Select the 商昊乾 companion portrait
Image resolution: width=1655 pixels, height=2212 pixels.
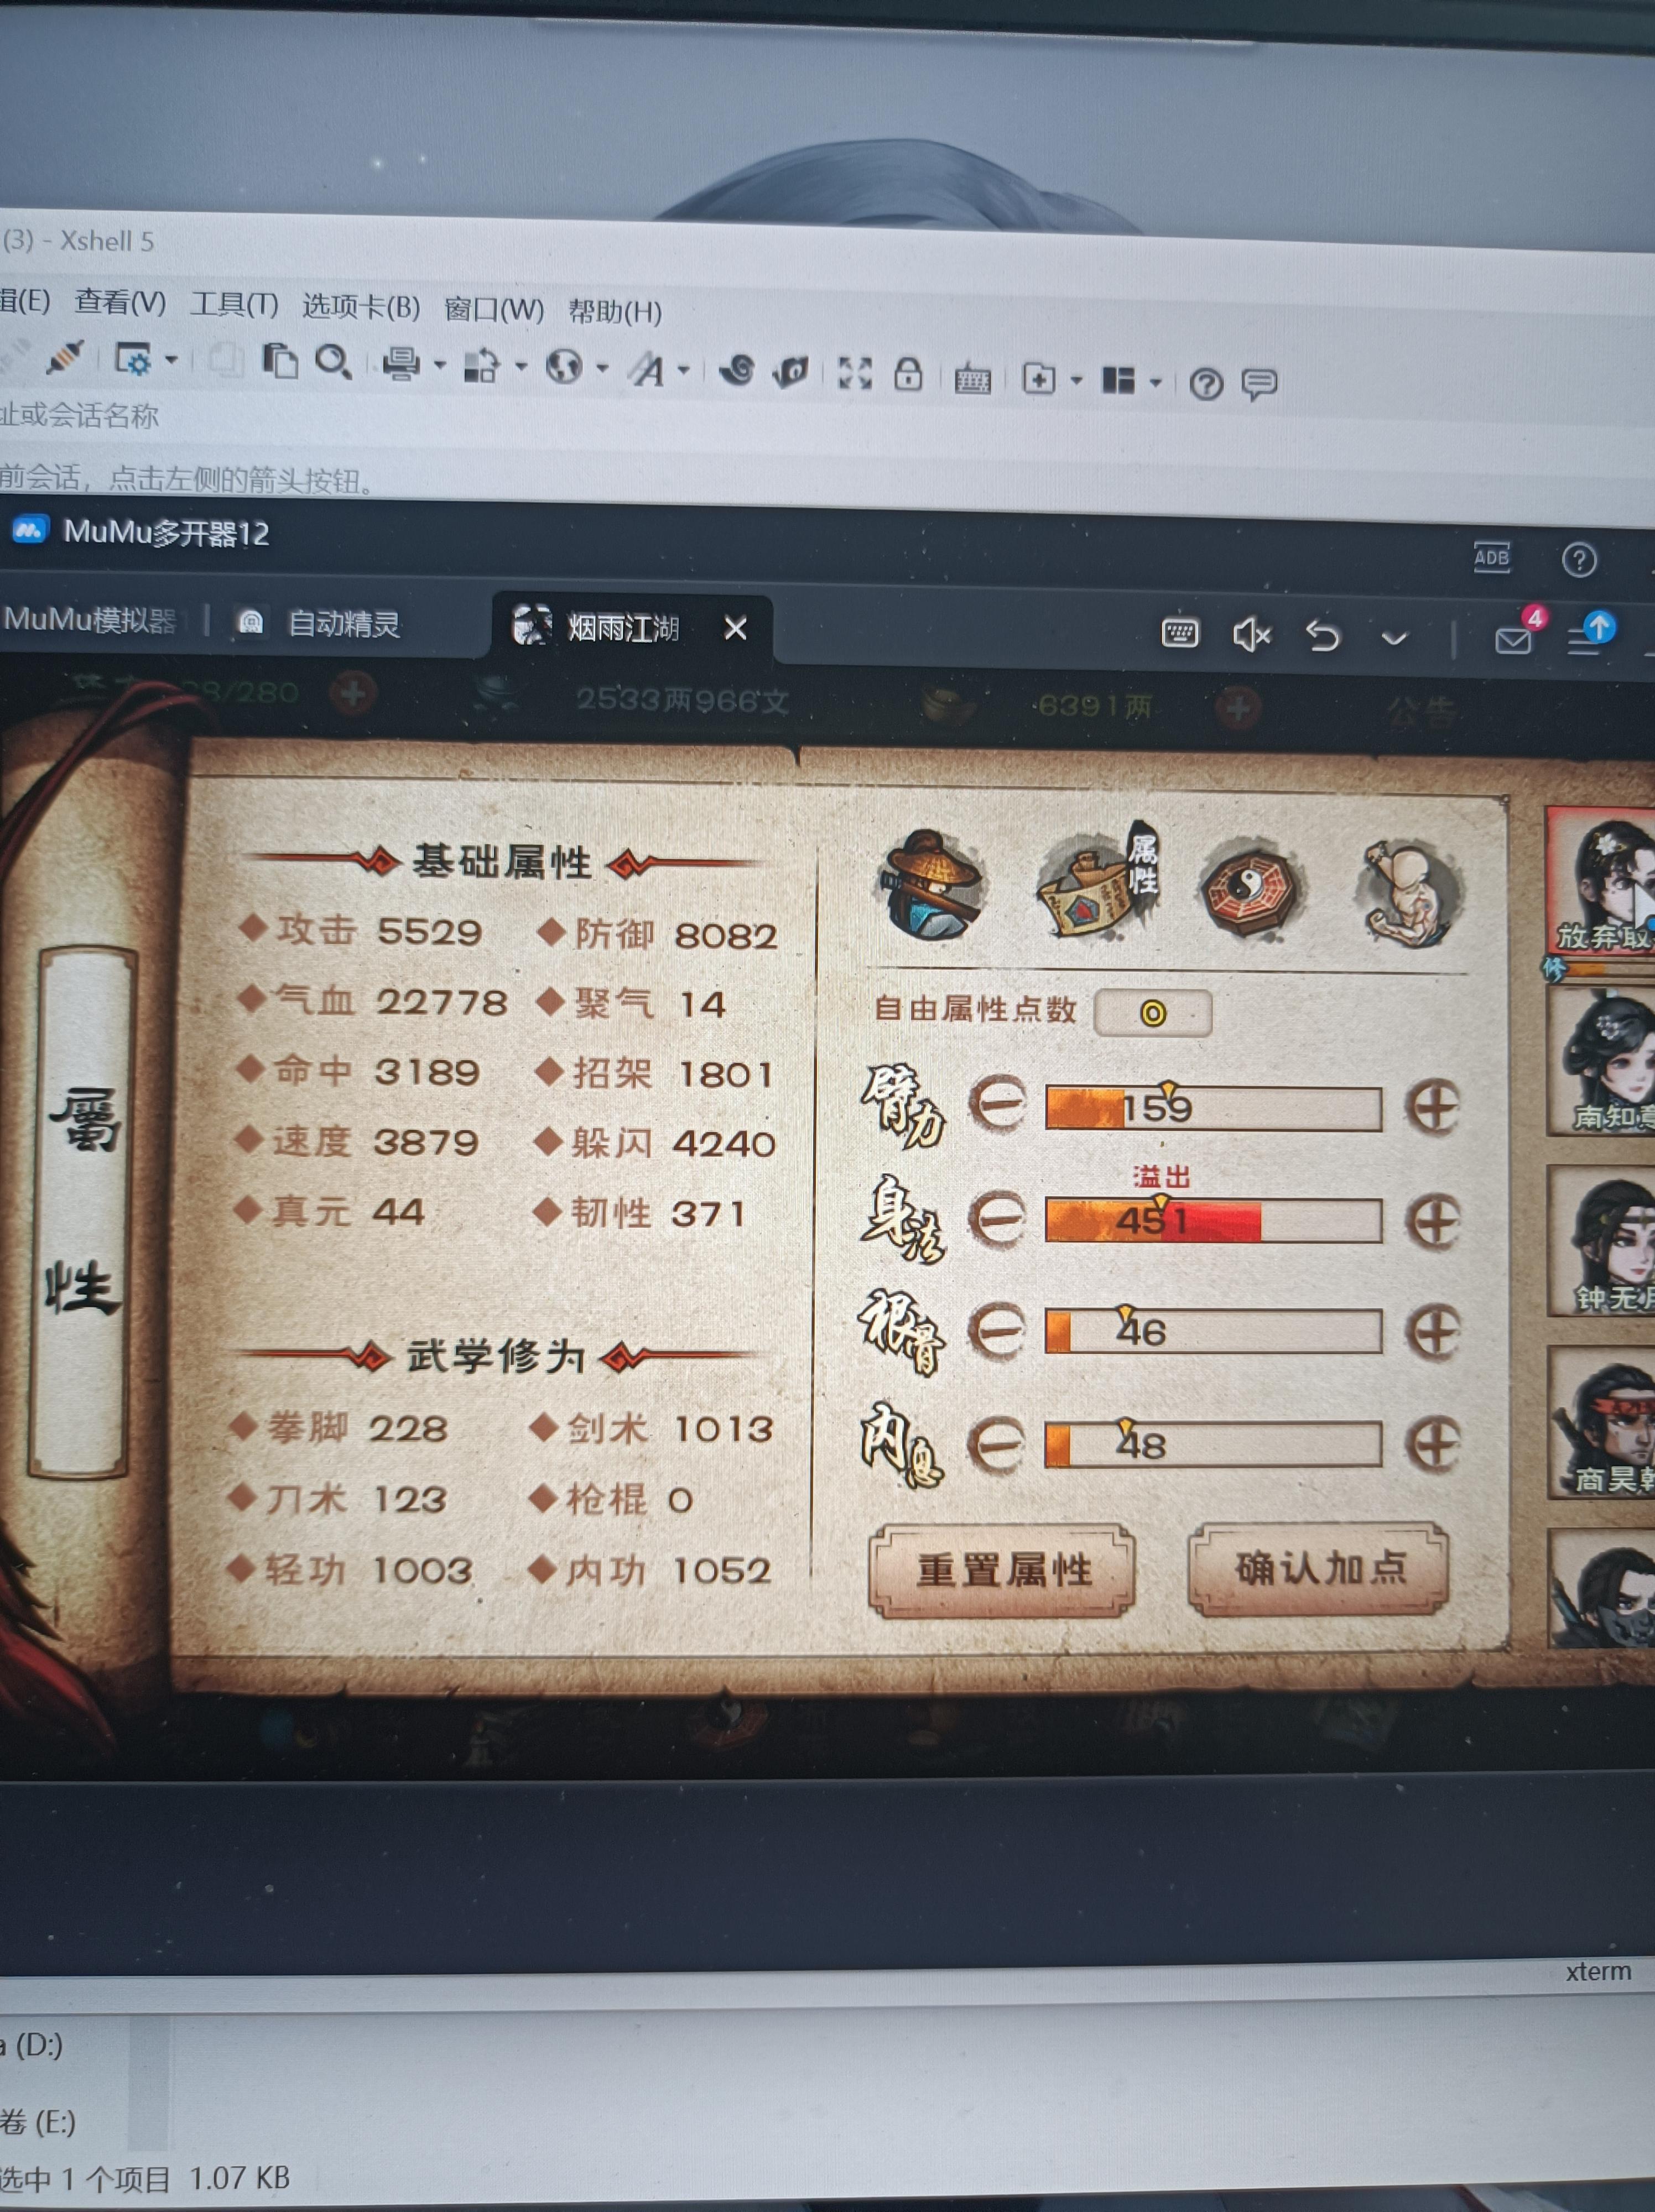[x=1602, y=1422]
